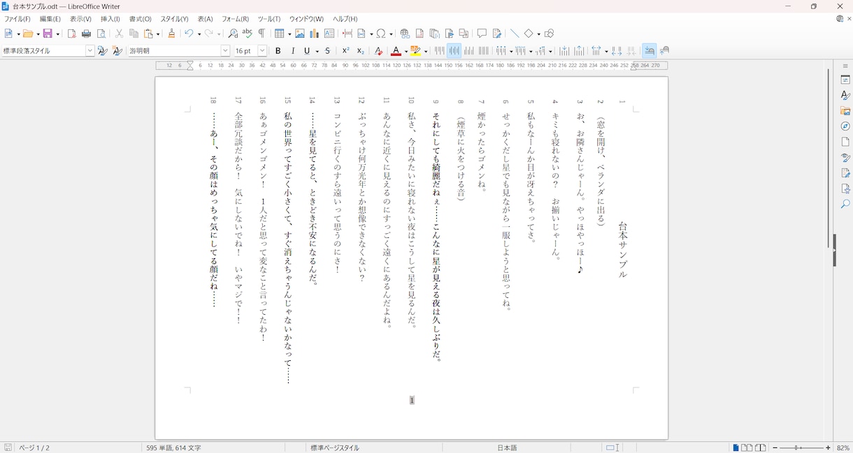This screenshot has width=853, height=453.
Task: Open Find and Replace
Action: point(234,34)
